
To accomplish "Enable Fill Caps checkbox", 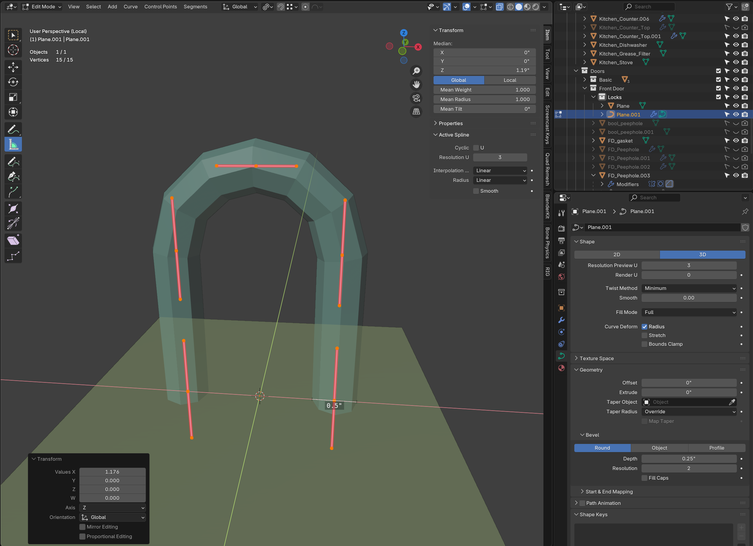I will point(644,478).
